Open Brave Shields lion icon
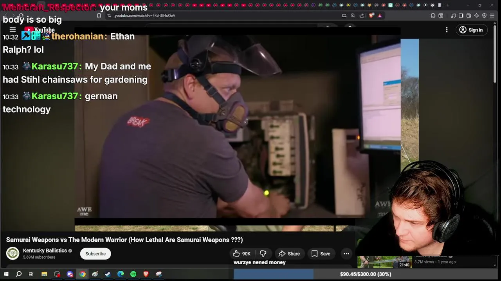Image resolution: width=501 pixels, height=281 pixels. point(371,16)
